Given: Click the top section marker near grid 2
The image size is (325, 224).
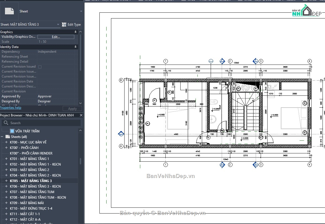Looking at the screenshot, I should (222, 61).
